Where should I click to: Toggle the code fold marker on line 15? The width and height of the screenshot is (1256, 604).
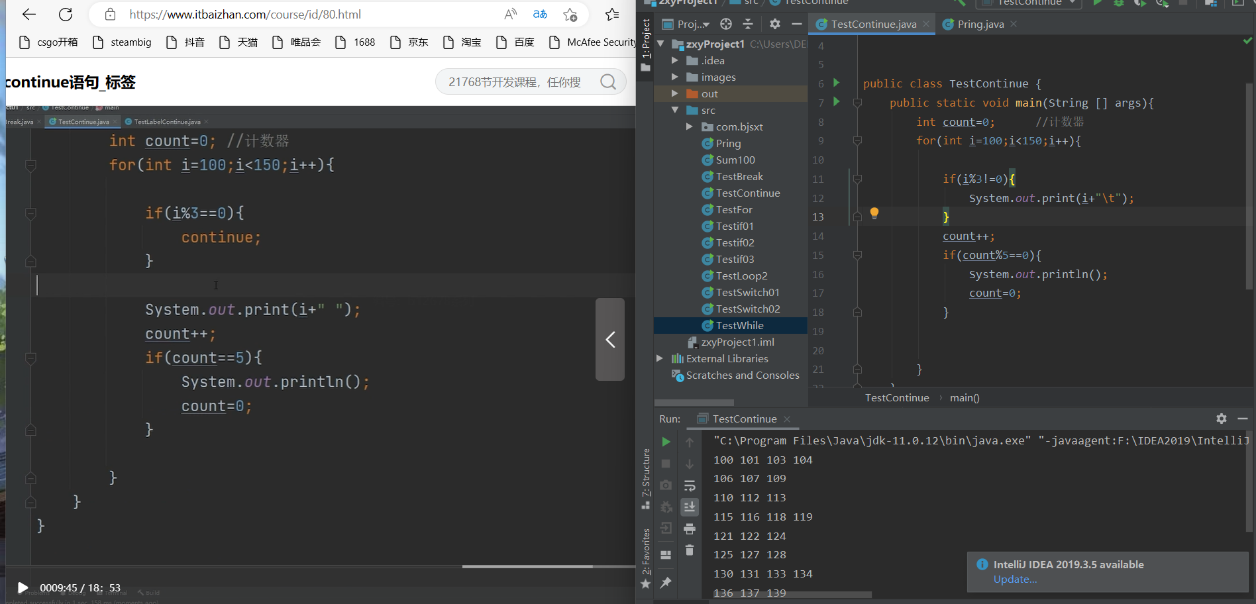click(857, 255)
